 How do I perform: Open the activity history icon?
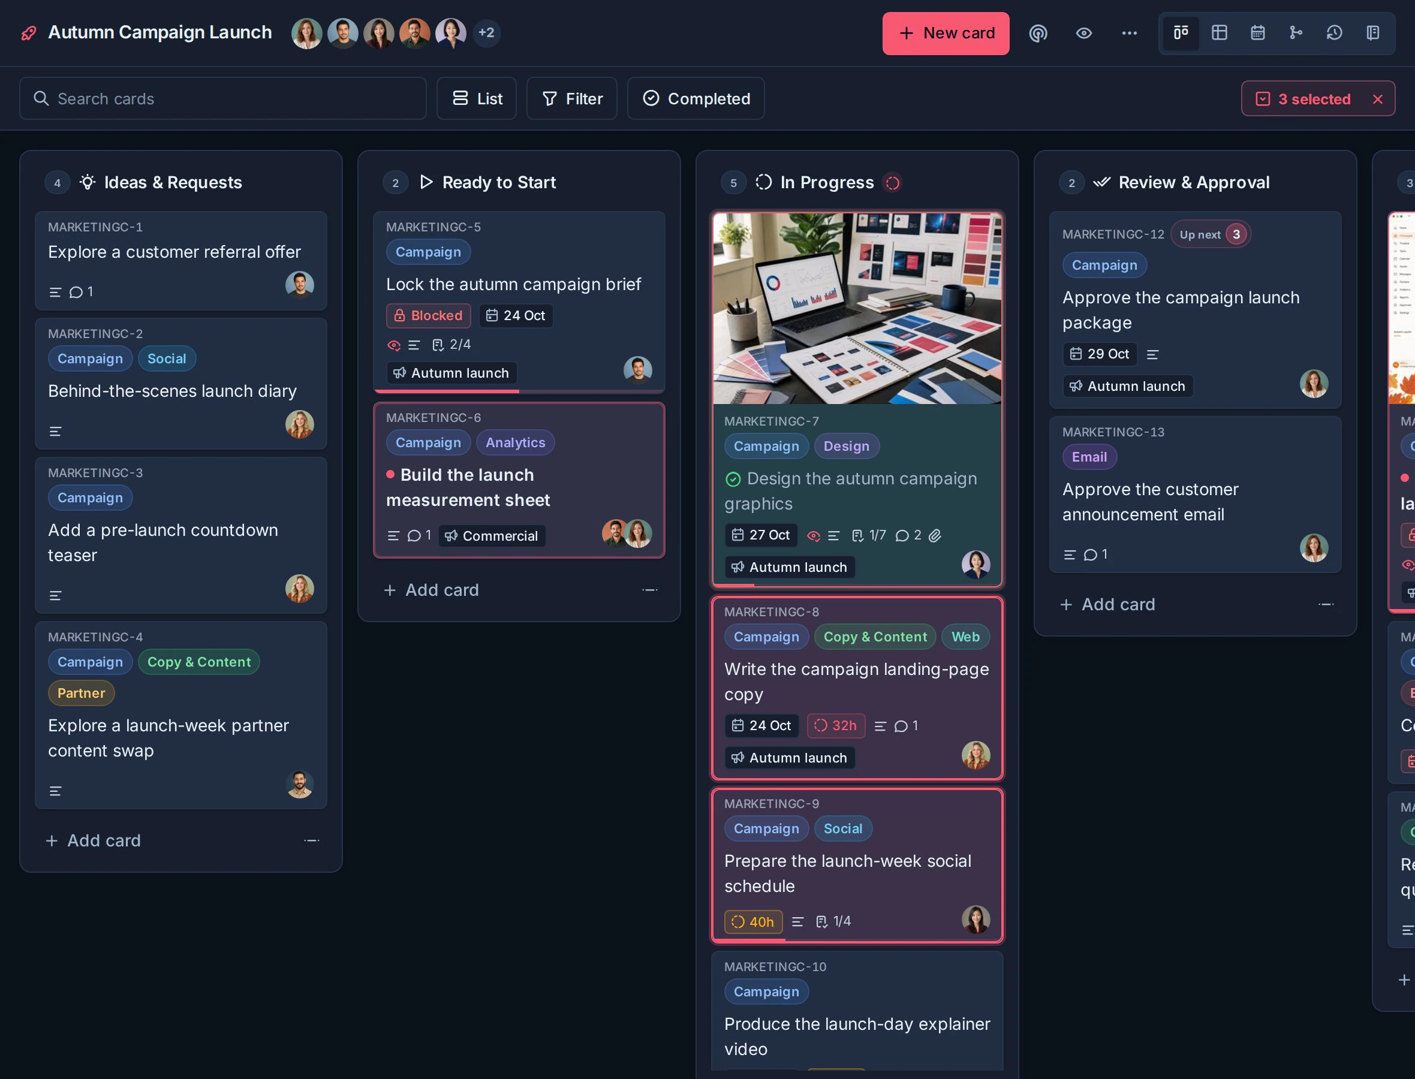tap(1334, 33)
